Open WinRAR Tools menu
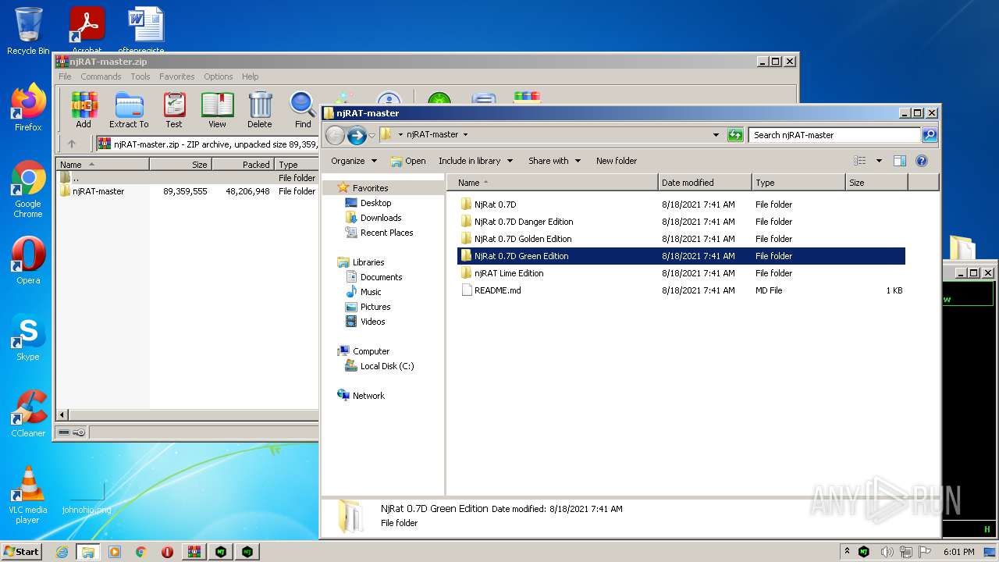 (140, 76)
